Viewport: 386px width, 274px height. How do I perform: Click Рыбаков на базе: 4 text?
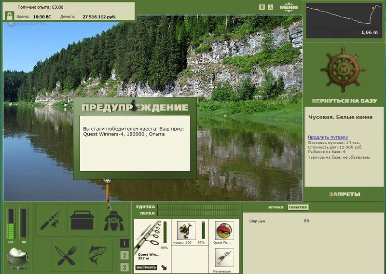pyautogui.click(x=327, y=151)
